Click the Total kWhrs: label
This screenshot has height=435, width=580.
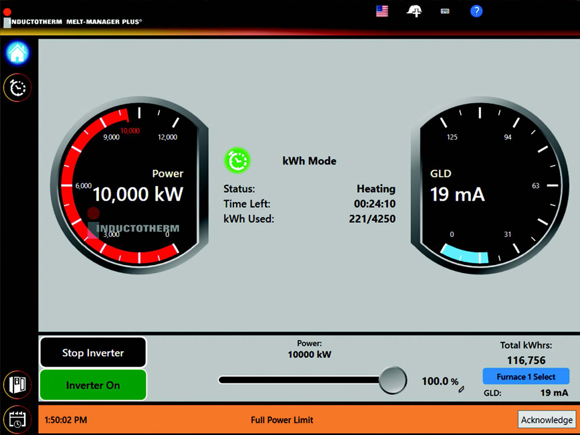point(526,345)
